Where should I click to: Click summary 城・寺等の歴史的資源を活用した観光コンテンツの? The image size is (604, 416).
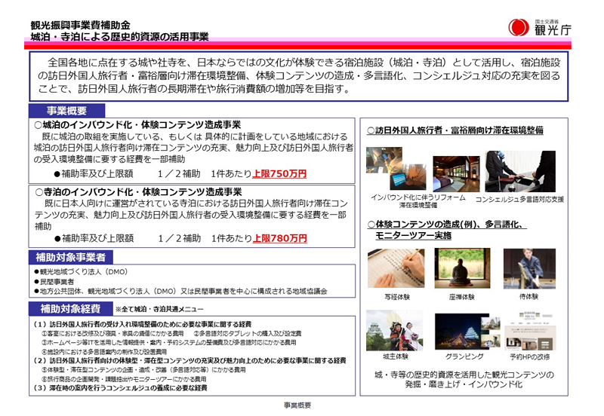[x=464, y=375]
